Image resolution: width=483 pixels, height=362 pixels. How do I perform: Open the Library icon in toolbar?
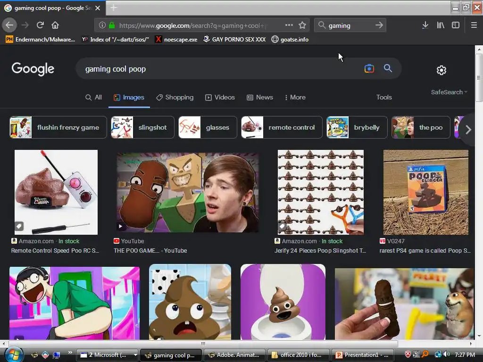coord(441,25)
